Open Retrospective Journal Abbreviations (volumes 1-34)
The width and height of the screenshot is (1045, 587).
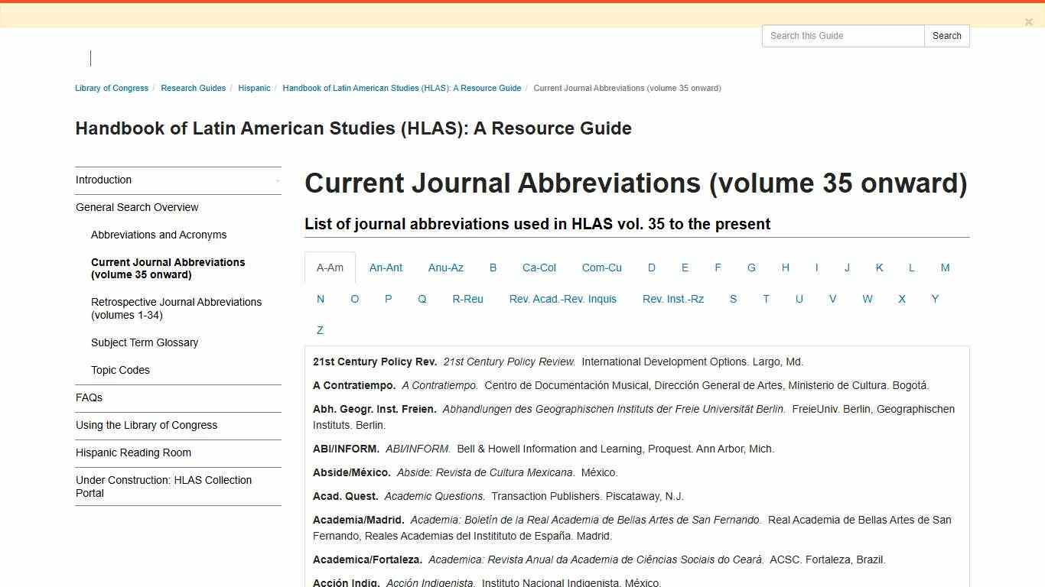tap(176, 308)
